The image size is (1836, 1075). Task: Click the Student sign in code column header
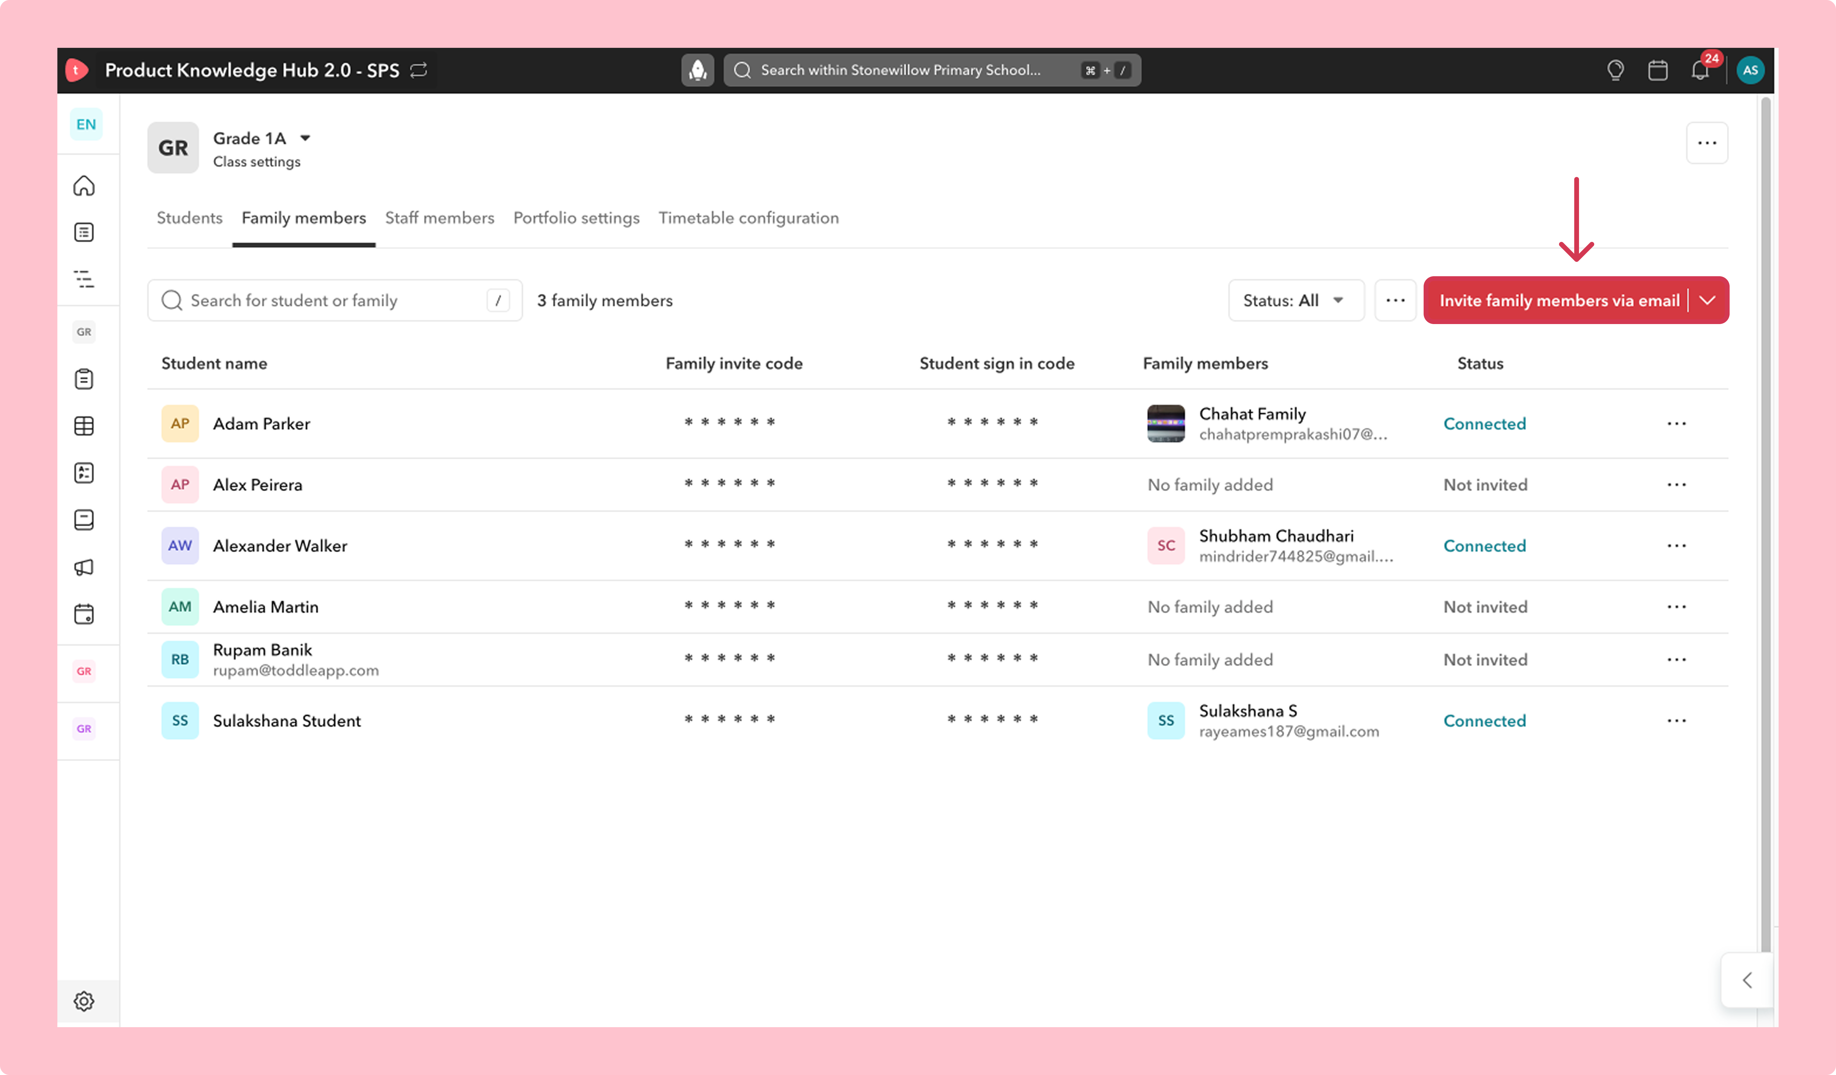pos(997,364)
